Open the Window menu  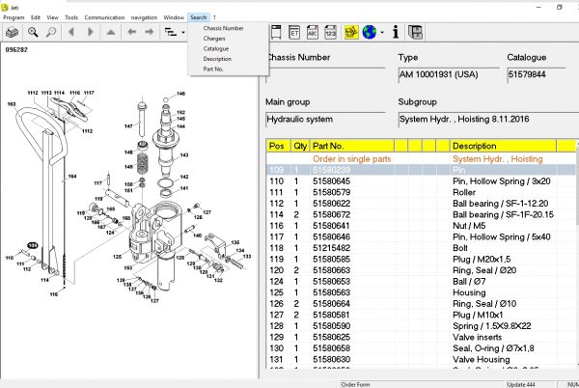pos(174,17)
